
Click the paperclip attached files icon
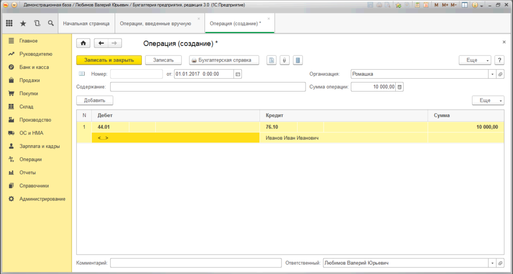(284, 60)
